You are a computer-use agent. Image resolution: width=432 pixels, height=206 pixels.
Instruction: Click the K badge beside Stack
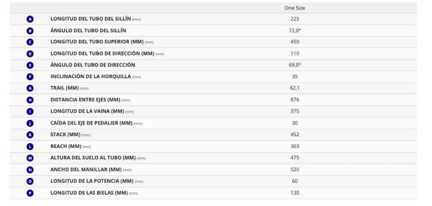click(30, 135)
